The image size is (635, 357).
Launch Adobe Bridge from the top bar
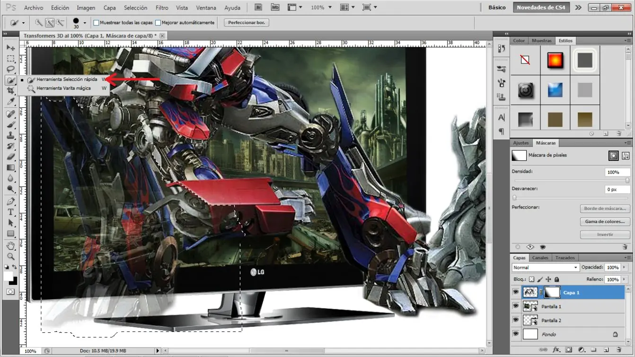(259, 8)
